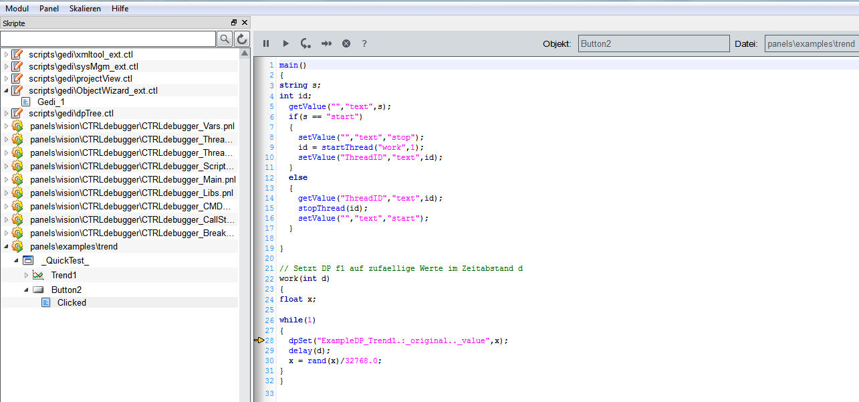Select the CTRLdebugger_Libs.pnl row
Viewport: 859px width, 402px height.
(119, 193)
